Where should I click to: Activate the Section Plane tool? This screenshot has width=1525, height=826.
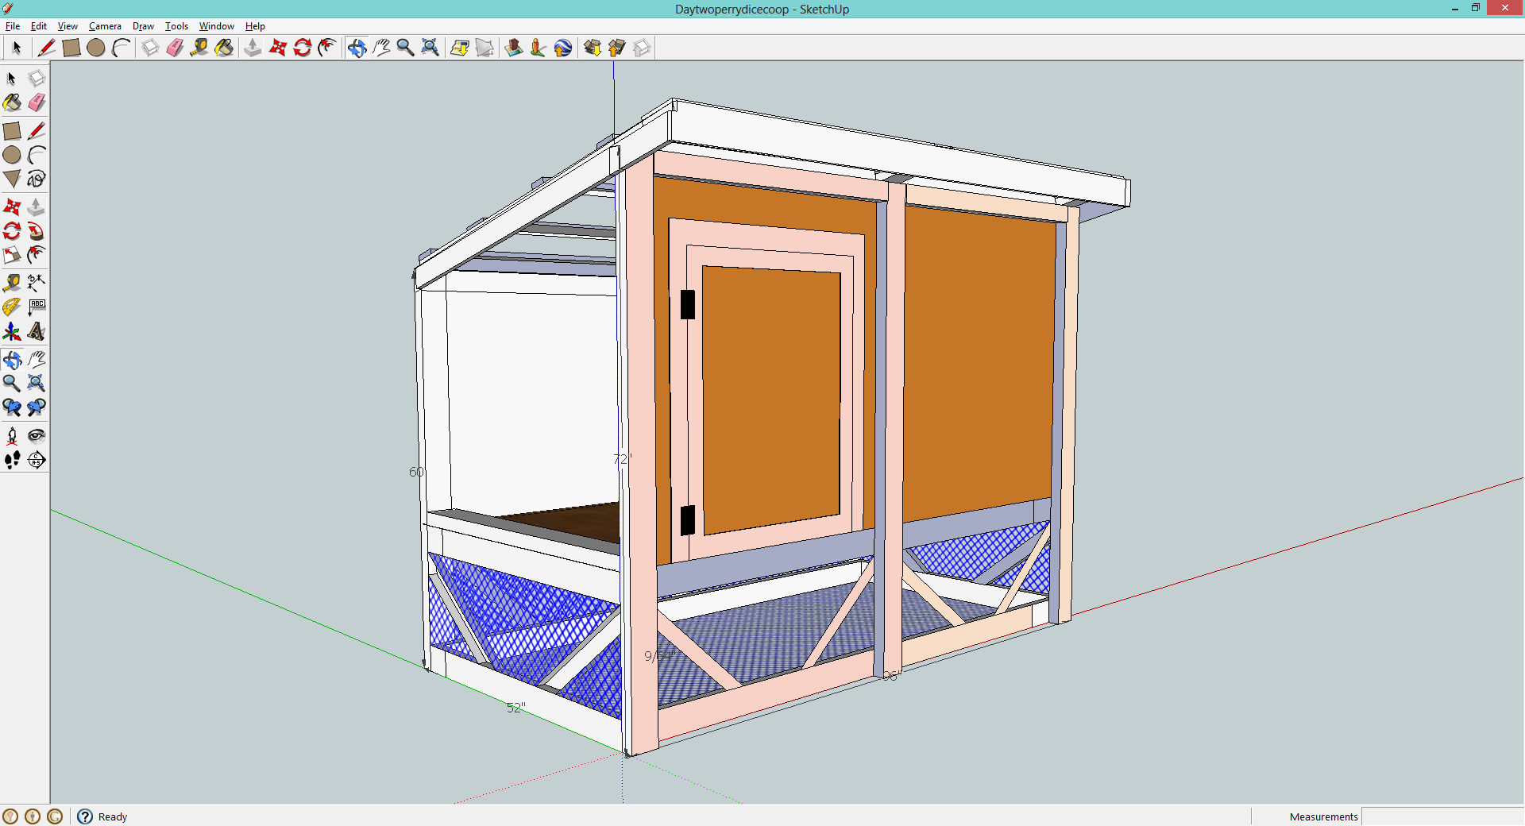click(x=37, y=460)
